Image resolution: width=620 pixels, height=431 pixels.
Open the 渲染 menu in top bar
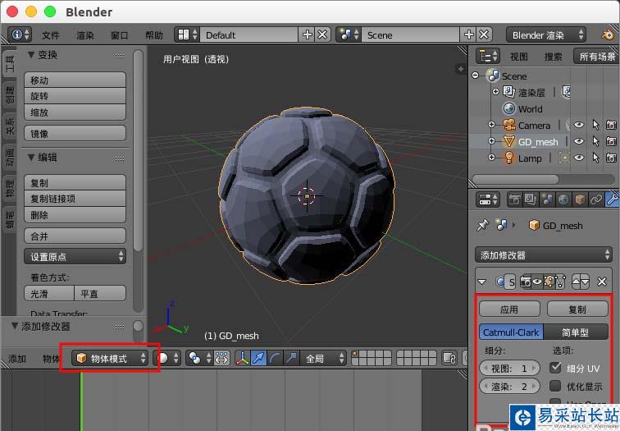coord(85,35)
